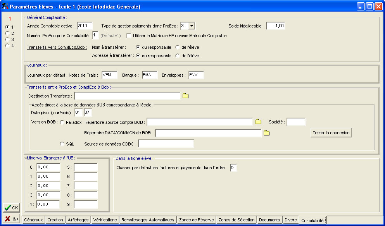Open the Zones de Sélection tab

coord(237,220)
